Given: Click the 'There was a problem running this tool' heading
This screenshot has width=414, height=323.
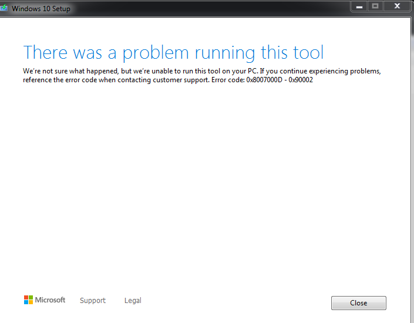Looking at the screenshot, I should pos(173,52).
